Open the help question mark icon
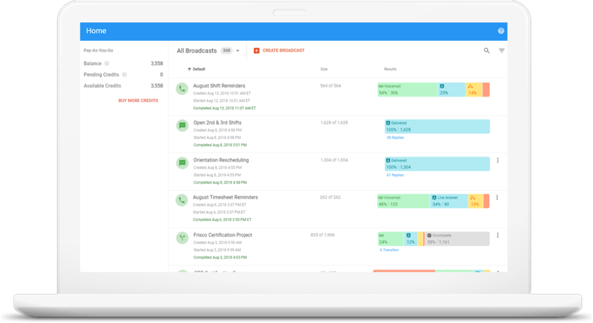Screen dimensions: 593x323 501,31
